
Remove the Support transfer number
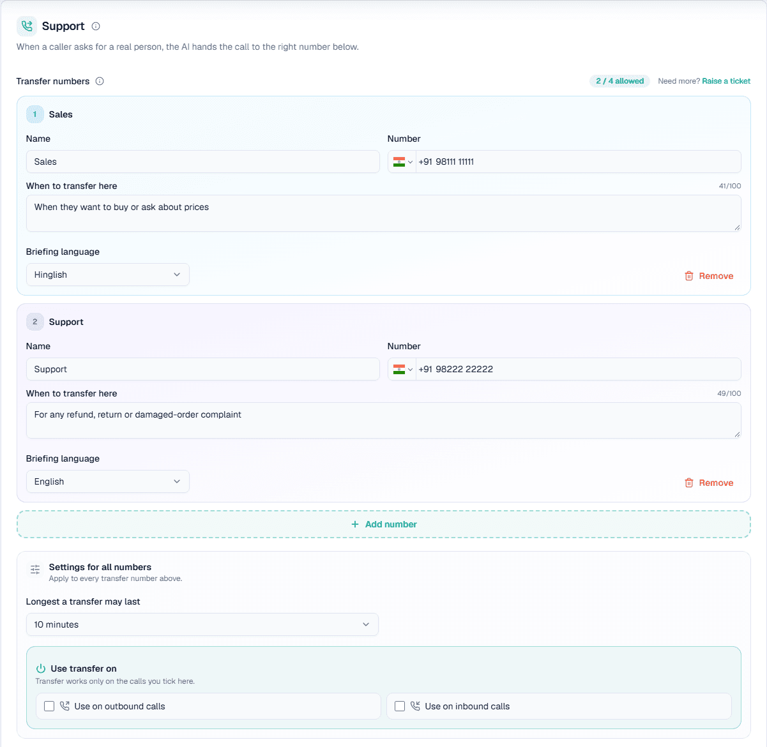709,483
